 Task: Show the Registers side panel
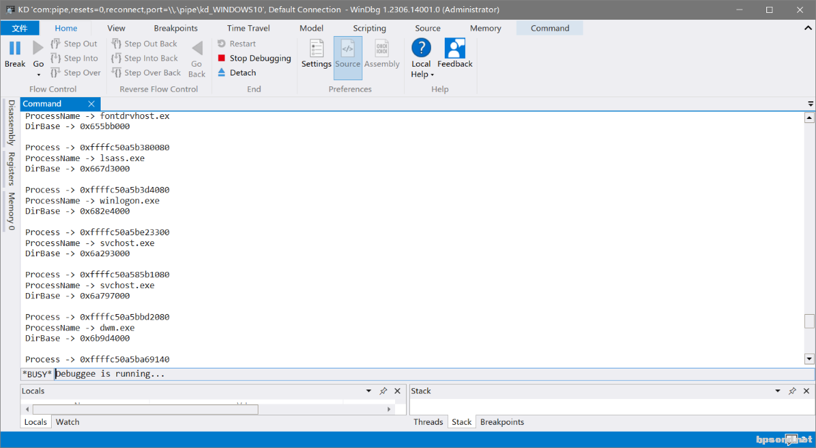coord(11,169)
